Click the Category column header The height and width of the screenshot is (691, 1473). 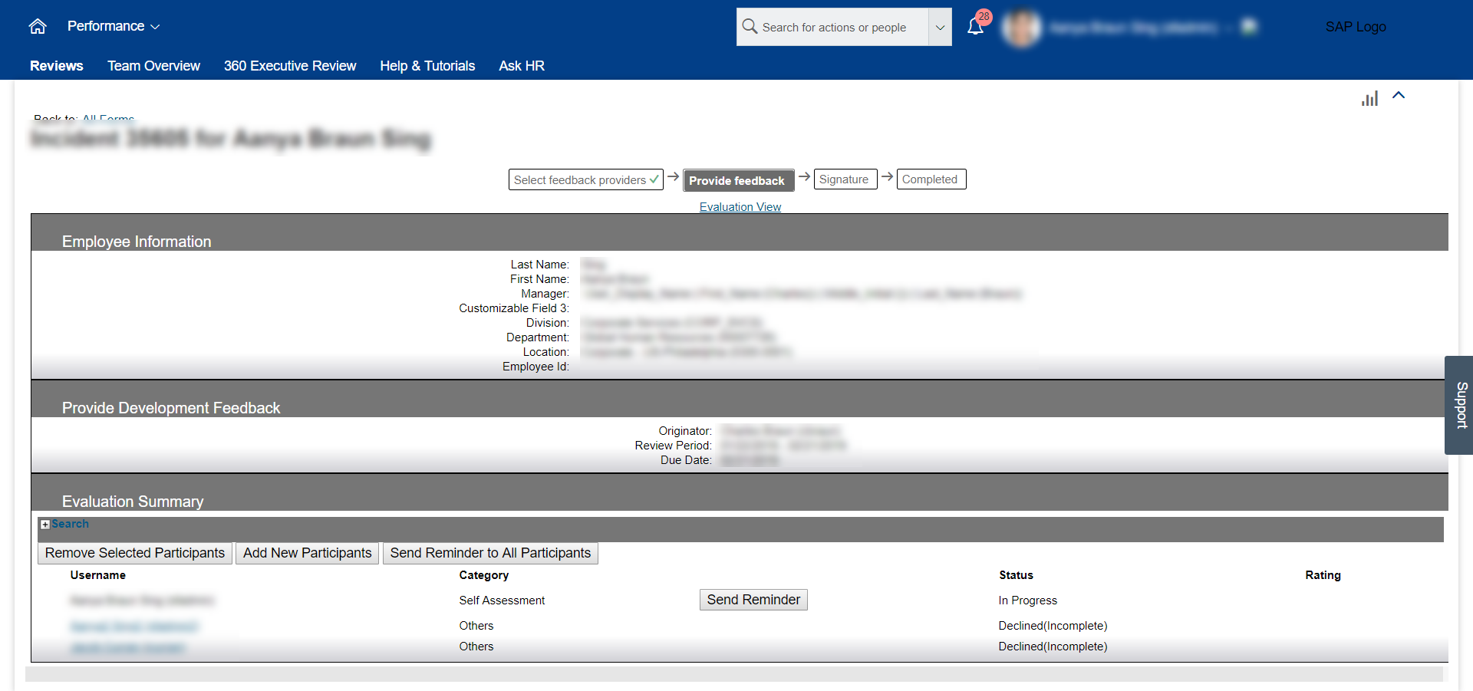click(x=484, y=575)
